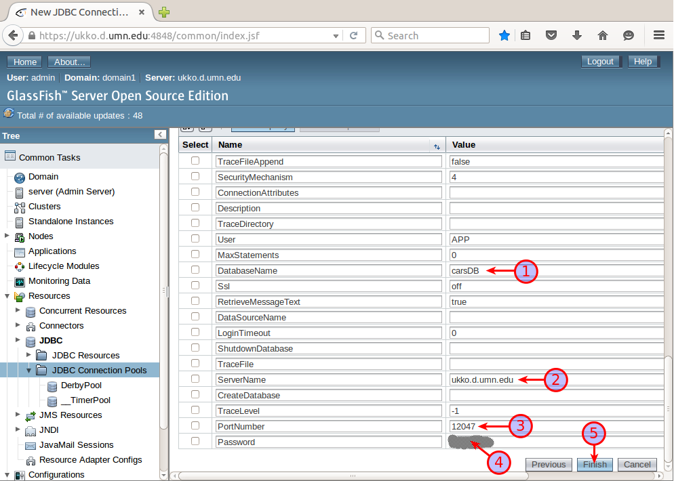Image resolution: width=674 pixels, height=481 pixels.
Task: Click the Common Tasks icon
Action: pos(11,157)
